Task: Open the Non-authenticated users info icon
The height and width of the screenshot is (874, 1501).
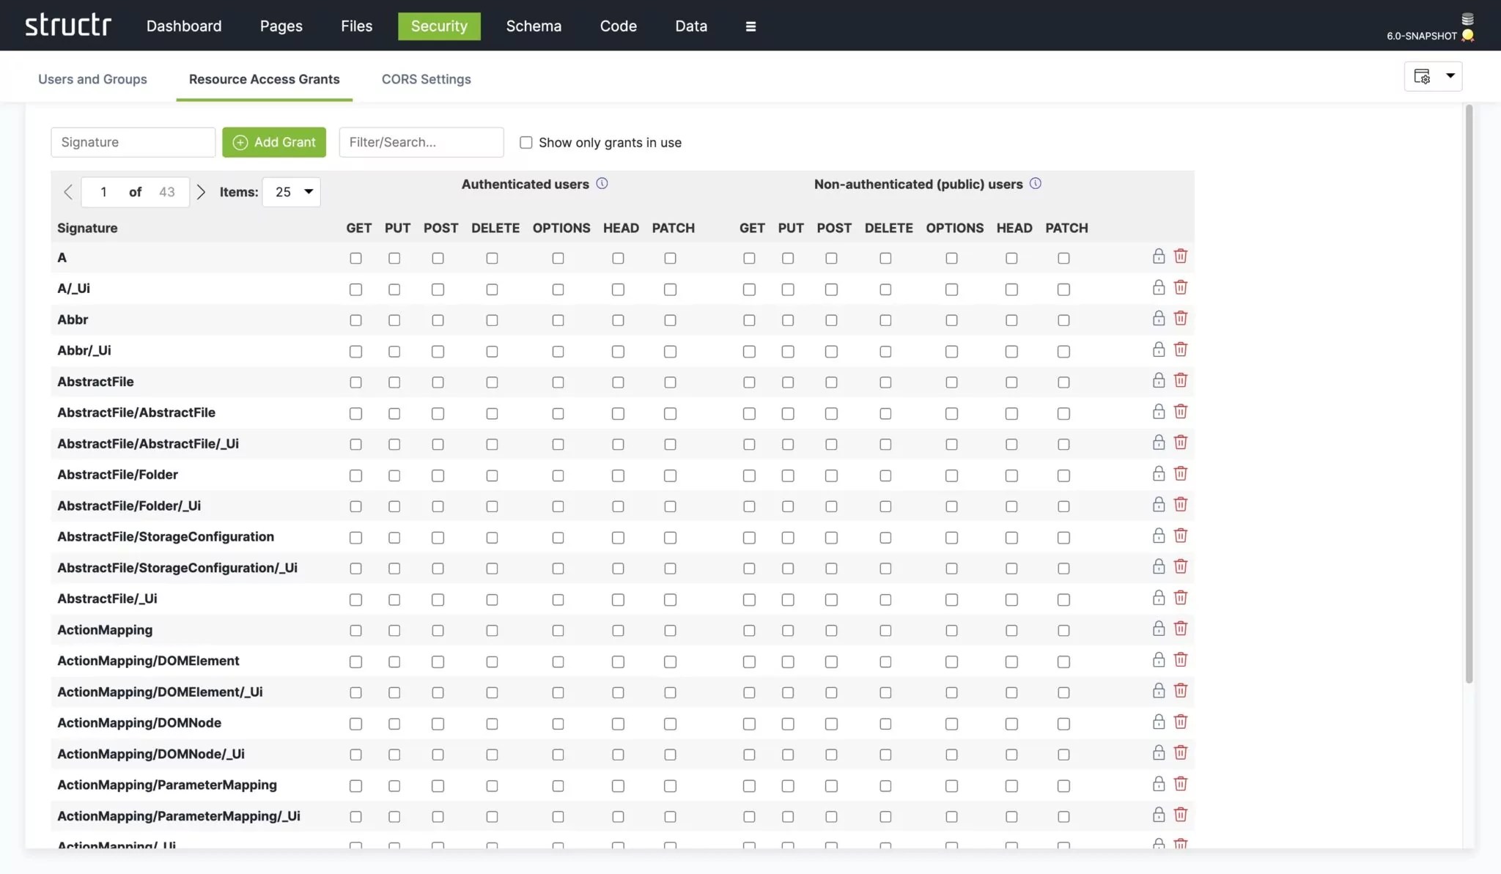Action: click(x=1035, y=184)
